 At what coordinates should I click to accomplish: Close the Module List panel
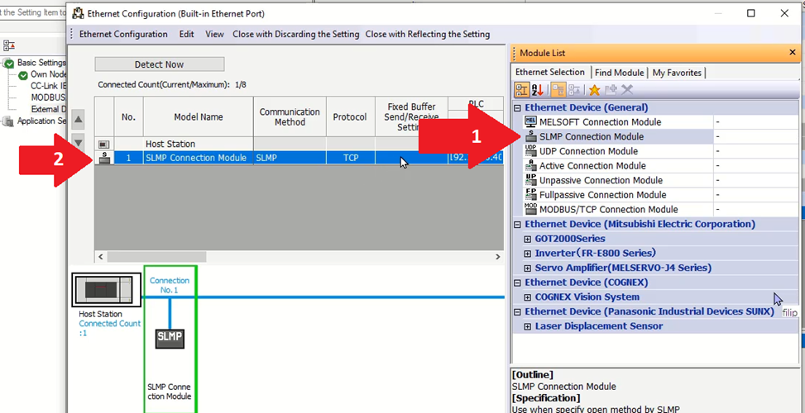click(793, 53)
